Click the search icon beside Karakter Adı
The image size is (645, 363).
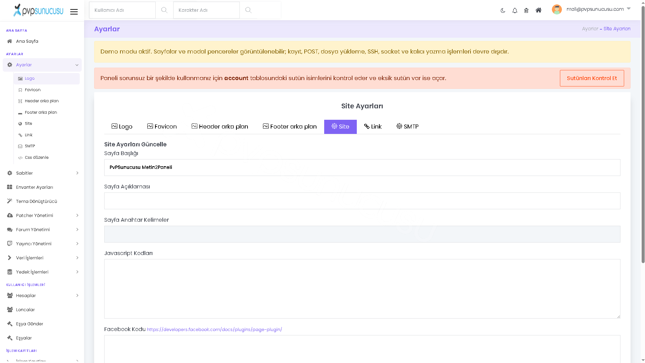click(248, 10)
